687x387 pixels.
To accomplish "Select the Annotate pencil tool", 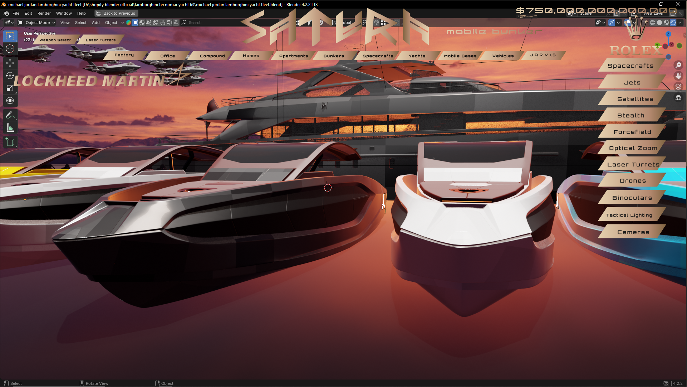I will [x=10, y=115].
